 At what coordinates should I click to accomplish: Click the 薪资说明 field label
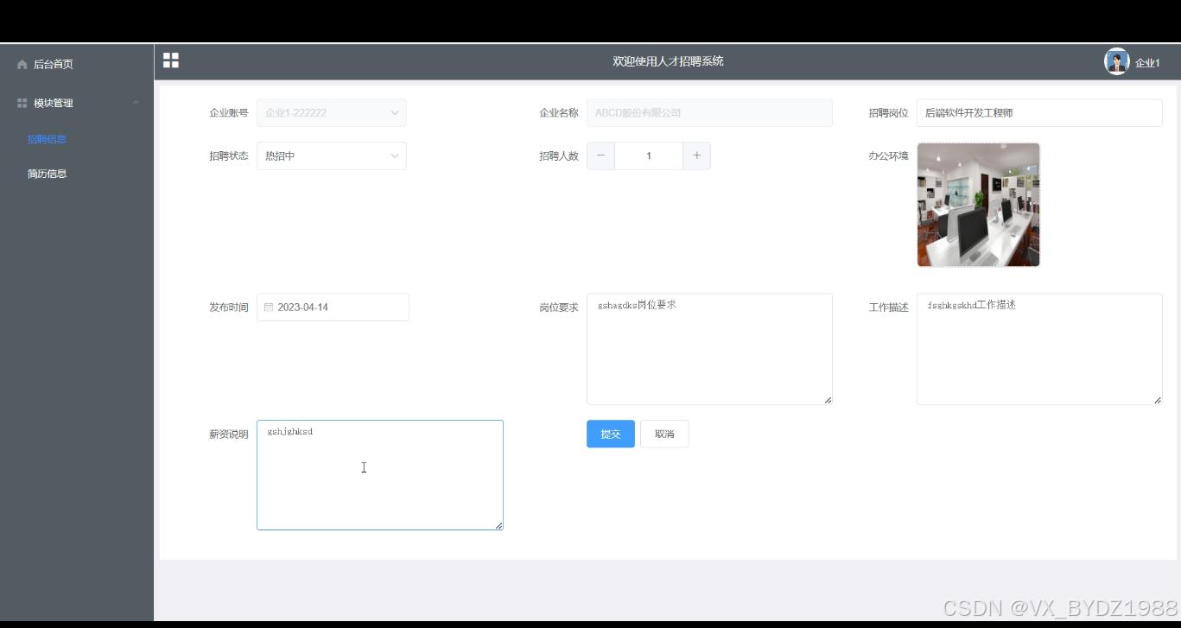coord(229,434)
